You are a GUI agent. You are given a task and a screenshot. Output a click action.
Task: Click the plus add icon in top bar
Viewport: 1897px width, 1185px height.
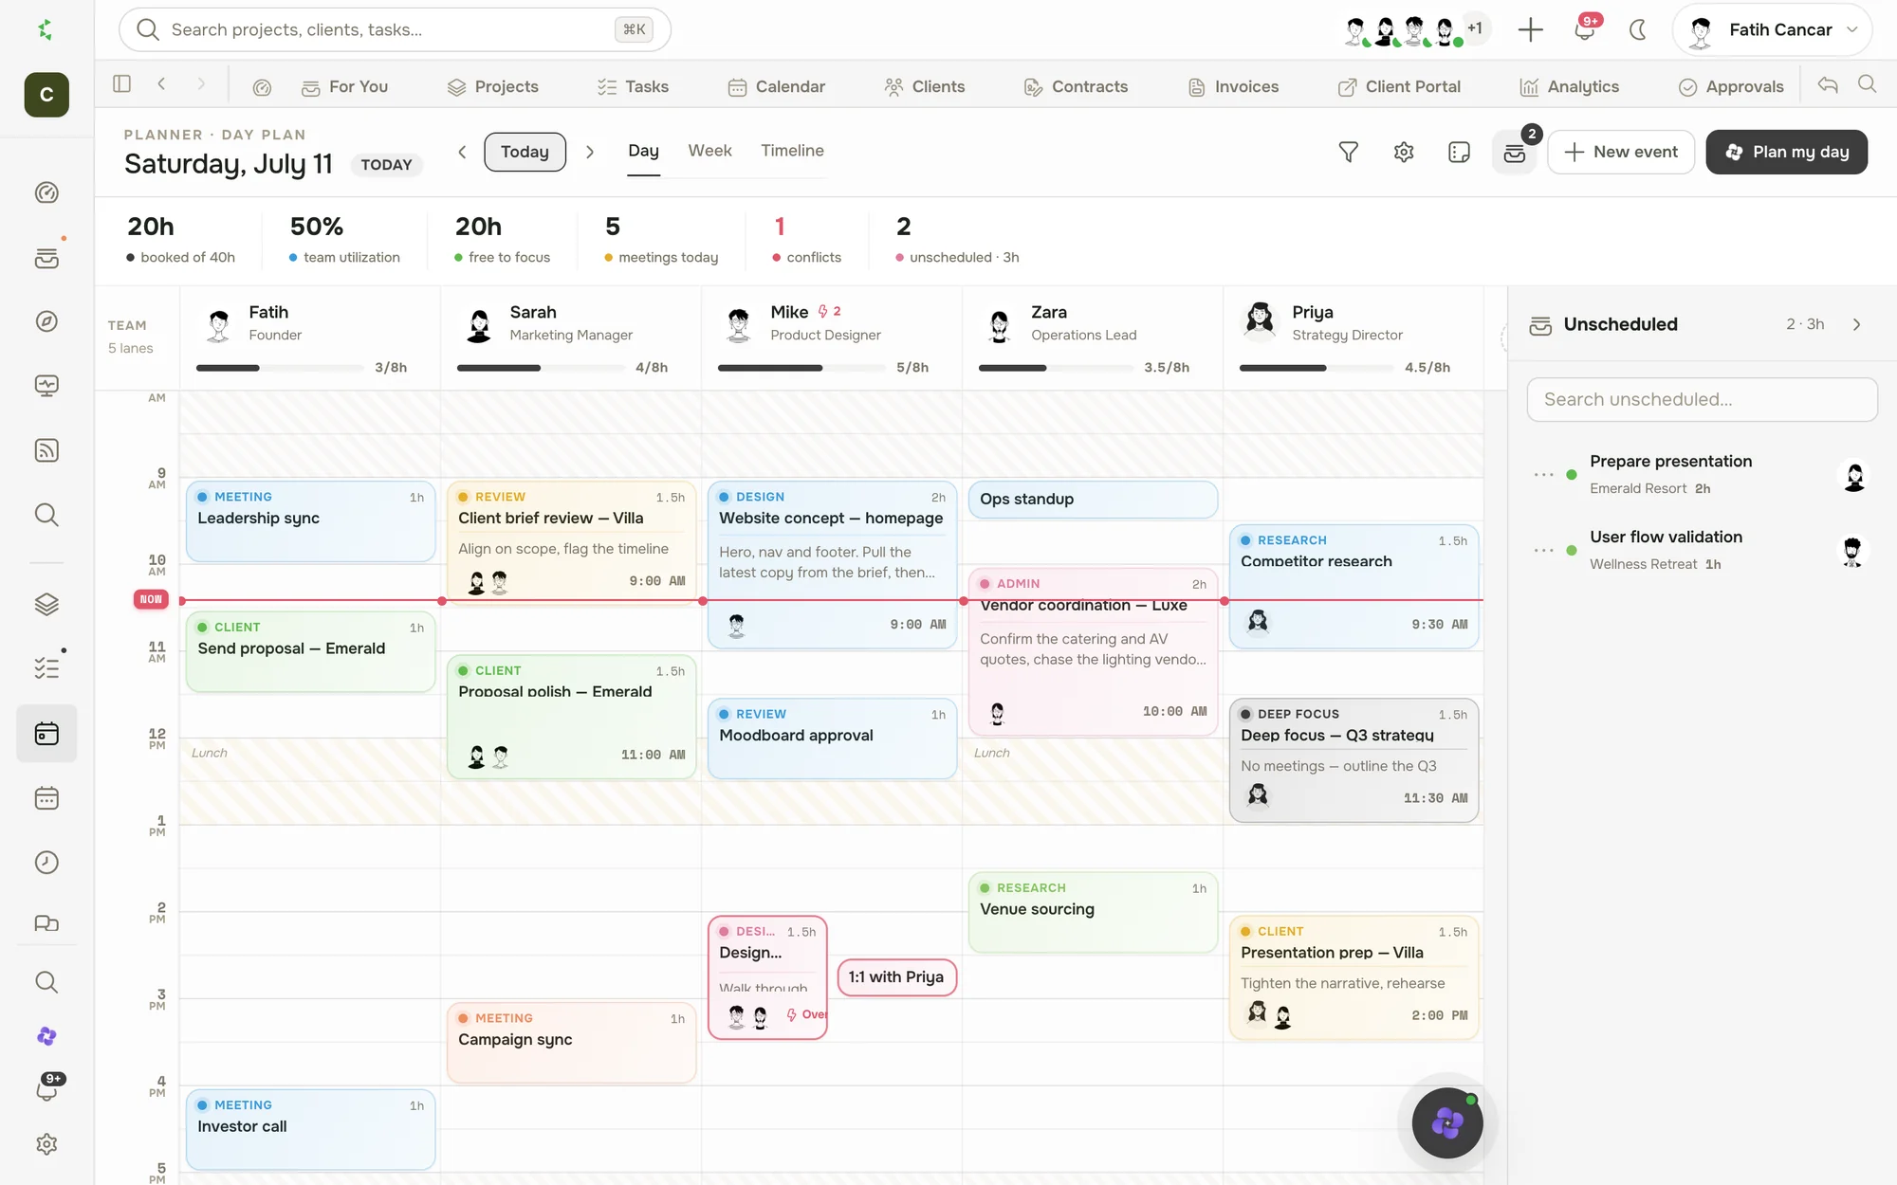coord(1530,30)
